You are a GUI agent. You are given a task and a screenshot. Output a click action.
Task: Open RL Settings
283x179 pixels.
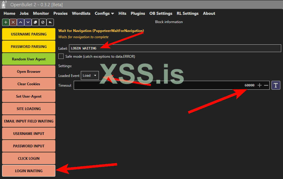pyautogui.click(x=187, y=13)
